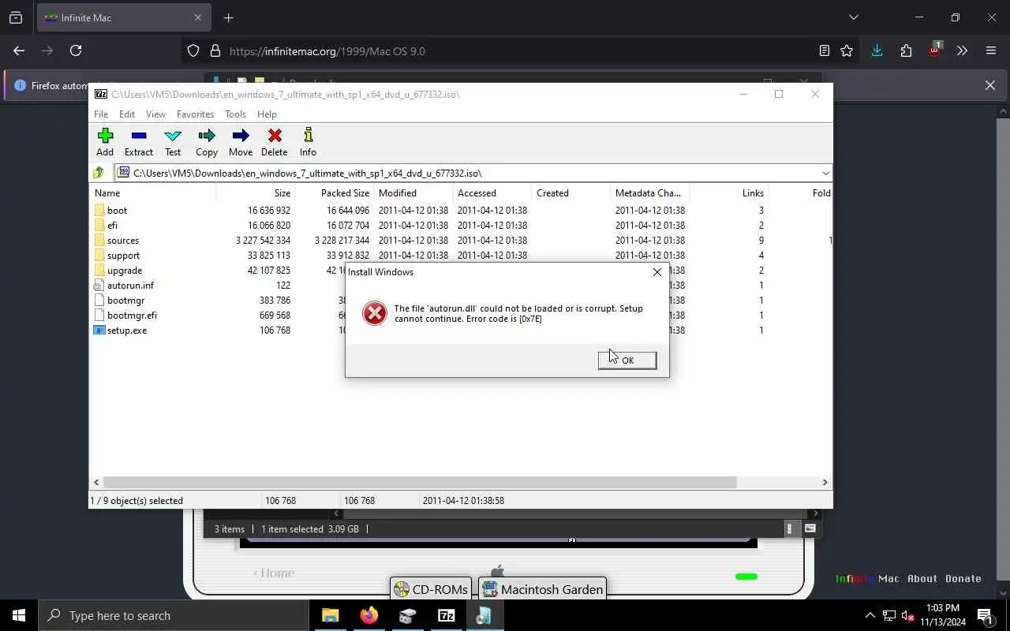The width and height of the screenshot is (1010, 631).
Task: Open the File menu in 7-Zip
Action: pyautogui.click(x=101, y=114)
